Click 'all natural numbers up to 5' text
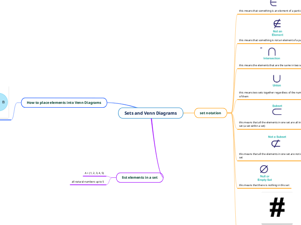The height and width of the screenshot is (225, 301). [88, 182]
